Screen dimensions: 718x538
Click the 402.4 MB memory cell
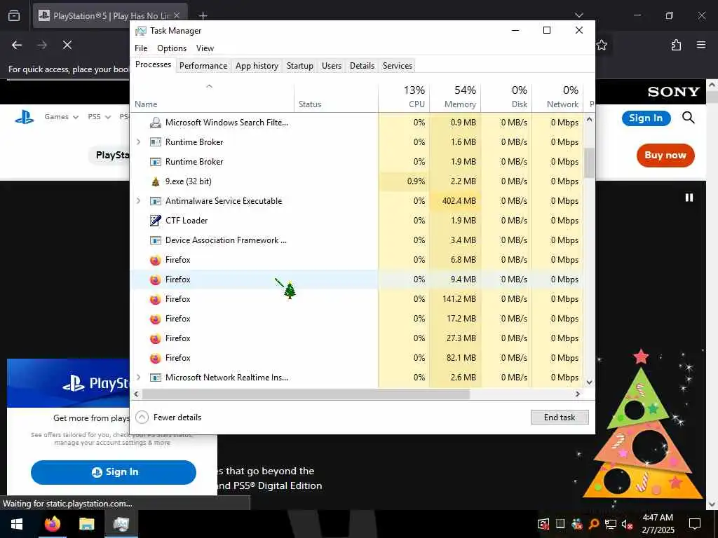pos(455,201)
